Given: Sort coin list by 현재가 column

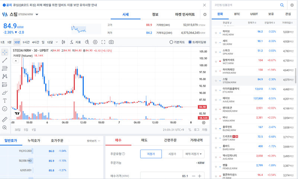Looking at the screenshot, I should click(252, 23).
